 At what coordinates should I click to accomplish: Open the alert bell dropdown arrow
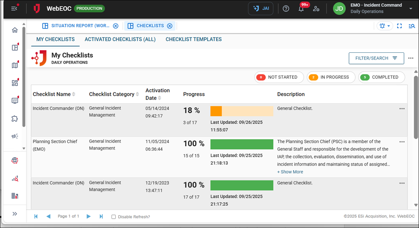(x=389, y=26)
